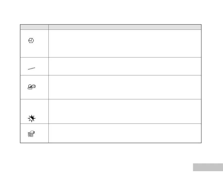Click the gray header cell above the icon column
This screenshot has width=223, height=180.
[34, 27]
